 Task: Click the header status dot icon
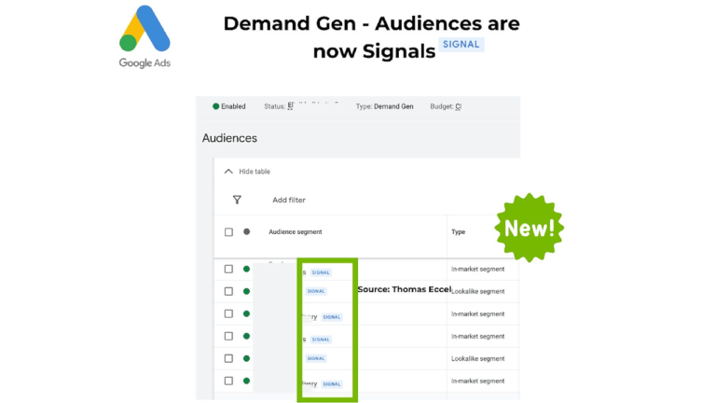click(246, 231)
